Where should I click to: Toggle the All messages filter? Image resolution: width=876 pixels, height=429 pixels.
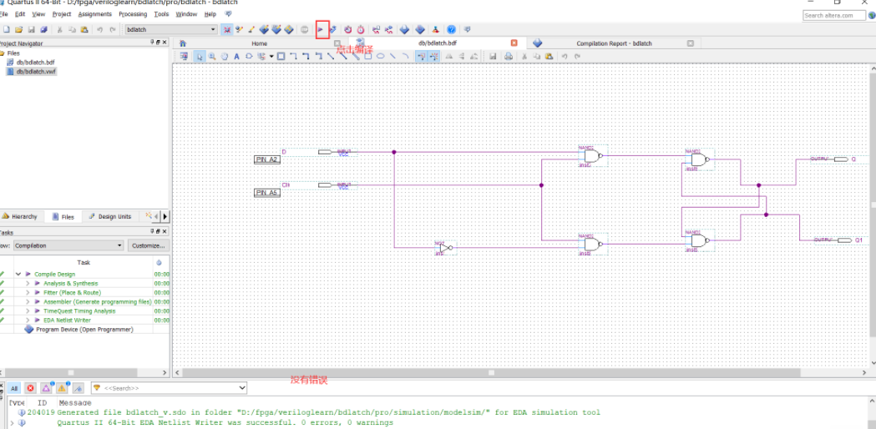tap(13, 388)
